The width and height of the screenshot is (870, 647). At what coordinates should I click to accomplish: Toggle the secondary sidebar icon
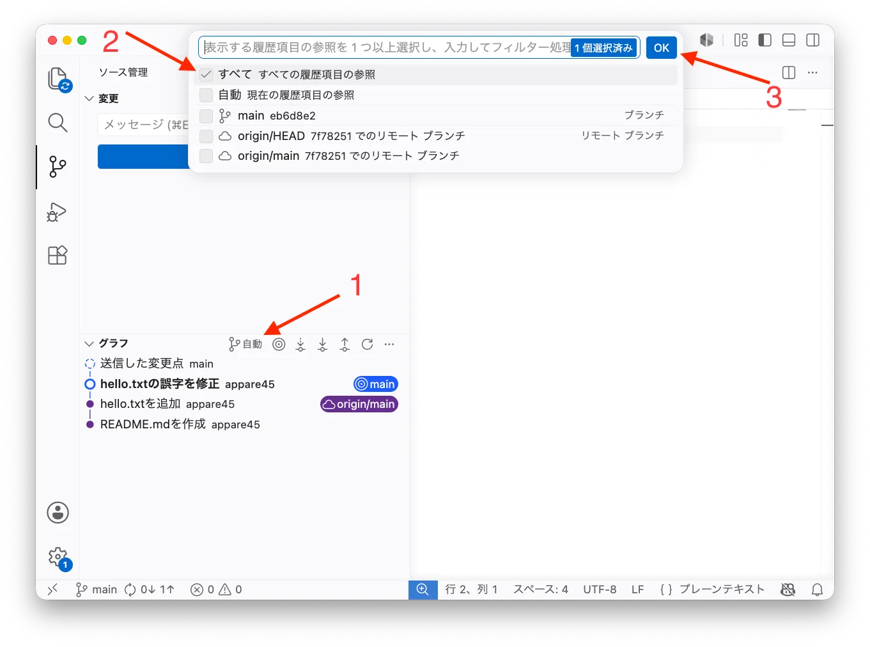[812, 40]
